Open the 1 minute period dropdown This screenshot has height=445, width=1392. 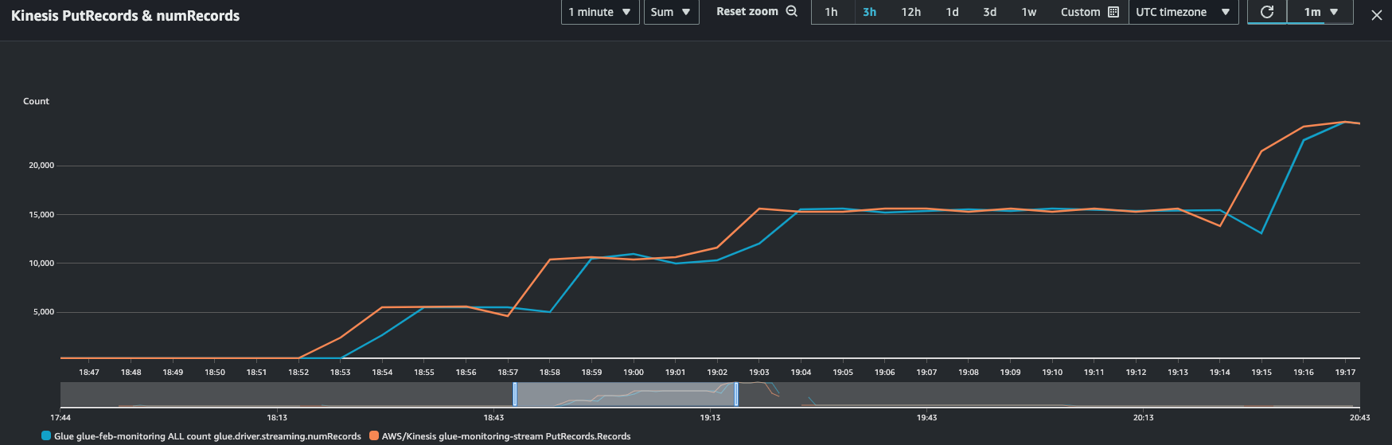(x=599, y=12)
